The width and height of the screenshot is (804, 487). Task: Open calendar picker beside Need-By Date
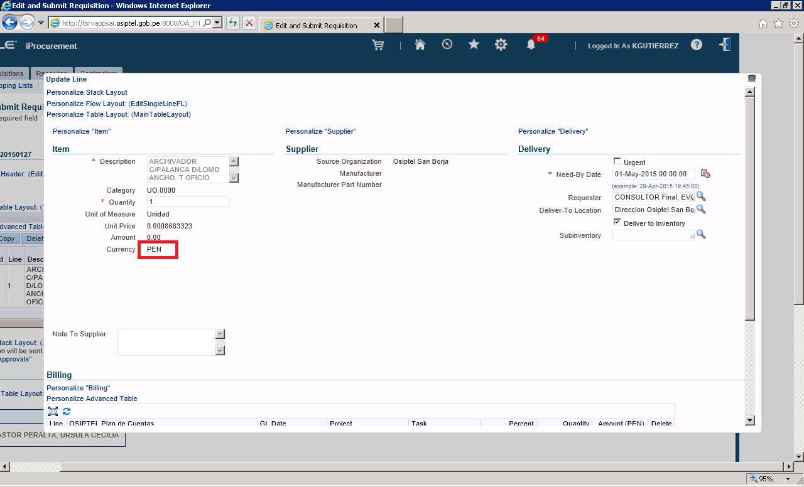705,174
